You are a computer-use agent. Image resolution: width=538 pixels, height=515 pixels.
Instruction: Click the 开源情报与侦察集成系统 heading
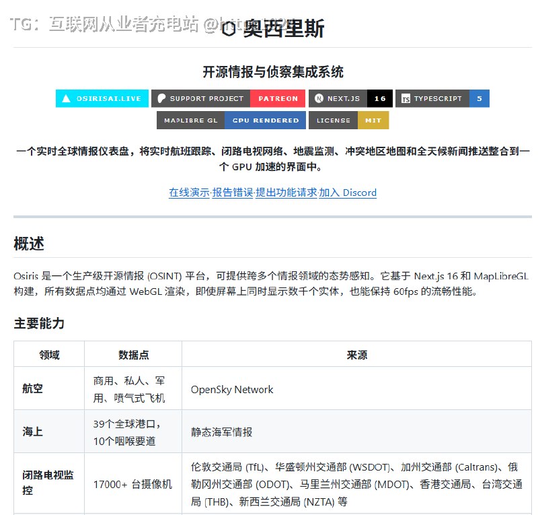[273, 72]
